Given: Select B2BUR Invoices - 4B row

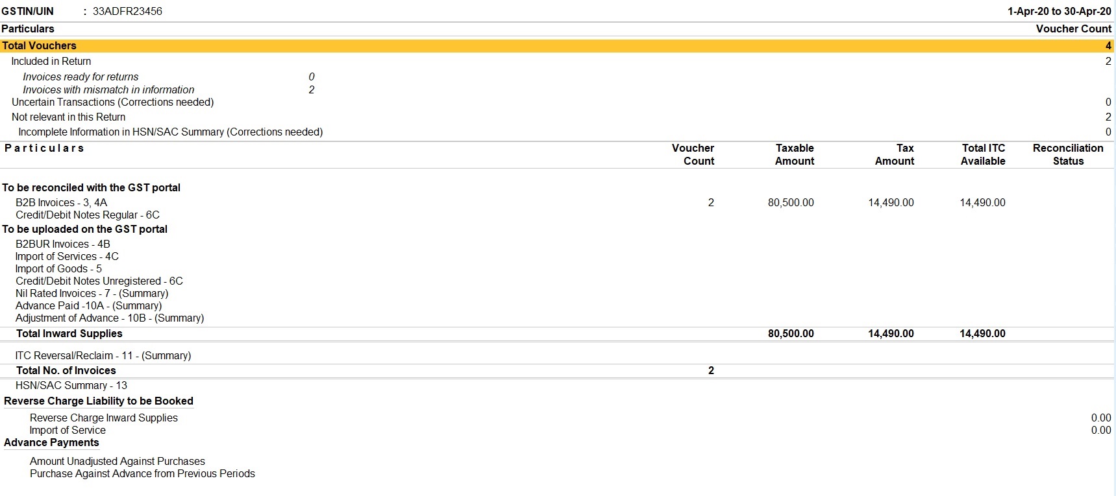Looking at the screenshot, I should [63, 244].
